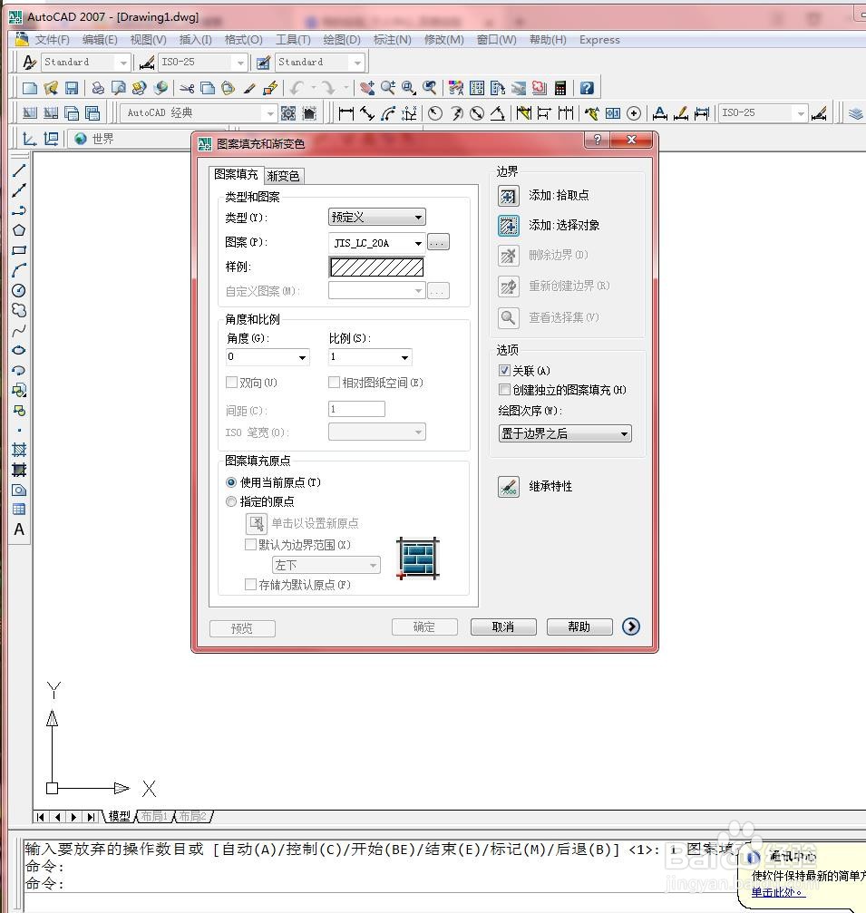Expand dialog with the more options arrow

pyautogui.click(x=631, y=626)
